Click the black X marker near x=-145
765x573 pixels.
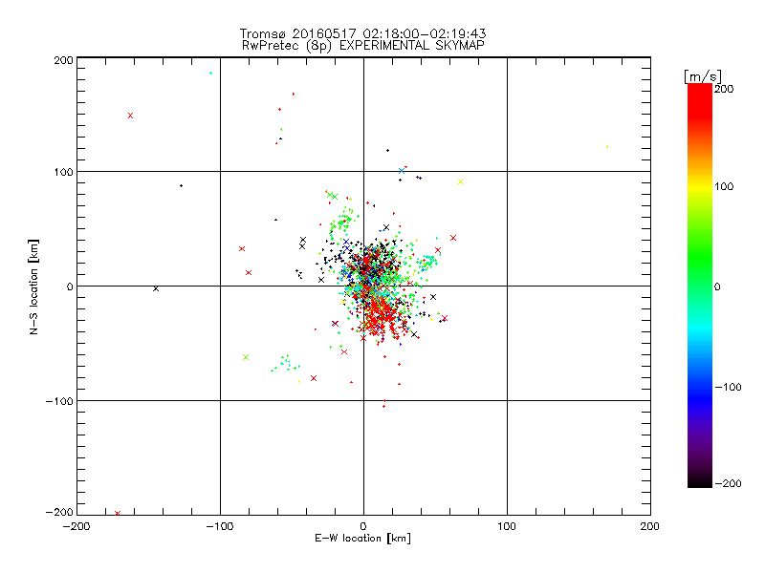pos(156,288)
